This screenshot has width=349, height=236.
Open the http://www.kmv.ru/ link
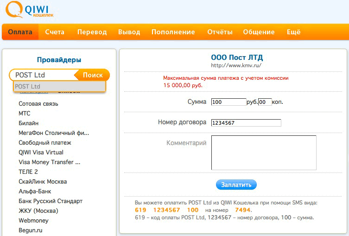[x=236, y=65]
